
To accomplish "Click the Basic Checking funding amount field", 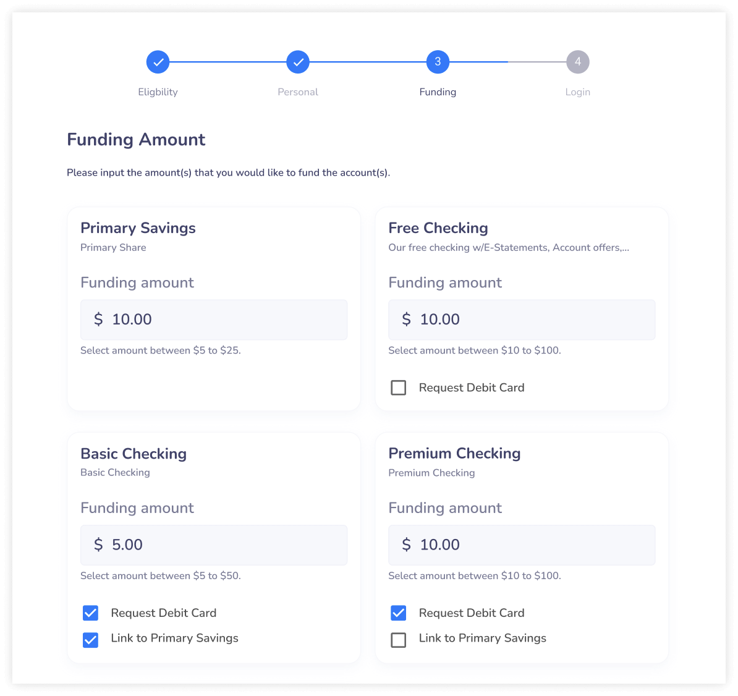I will point(213,545).
